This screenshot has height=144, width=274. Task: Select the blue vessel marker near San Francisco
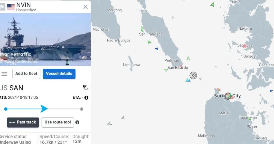pyautogui.click(x=157, y=49)
